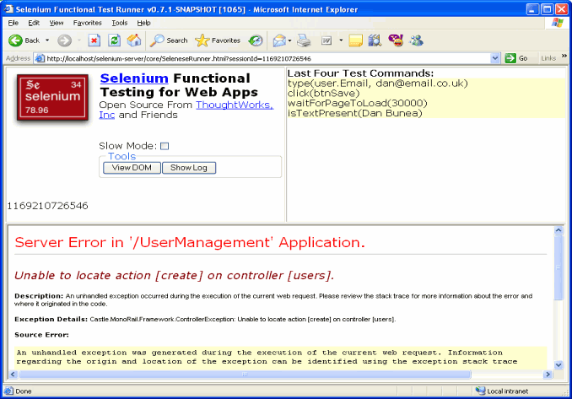Click the View DOM button

pos(132,168)
